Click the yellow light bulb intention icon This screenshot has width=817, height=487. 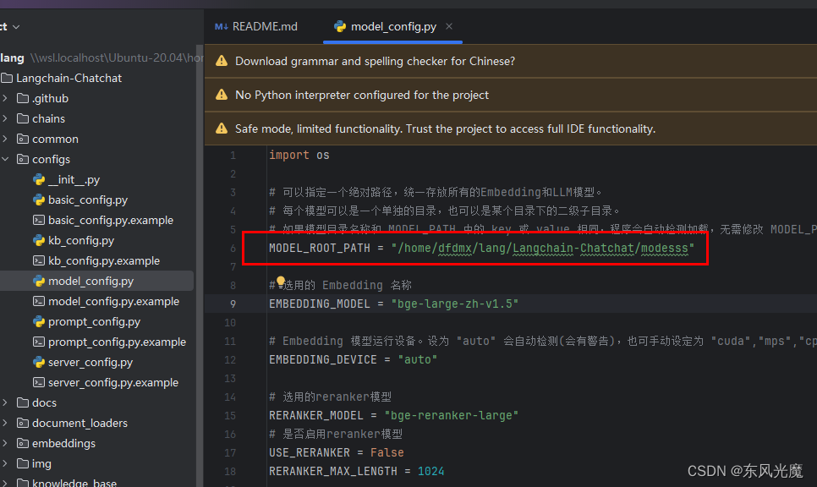281,282
